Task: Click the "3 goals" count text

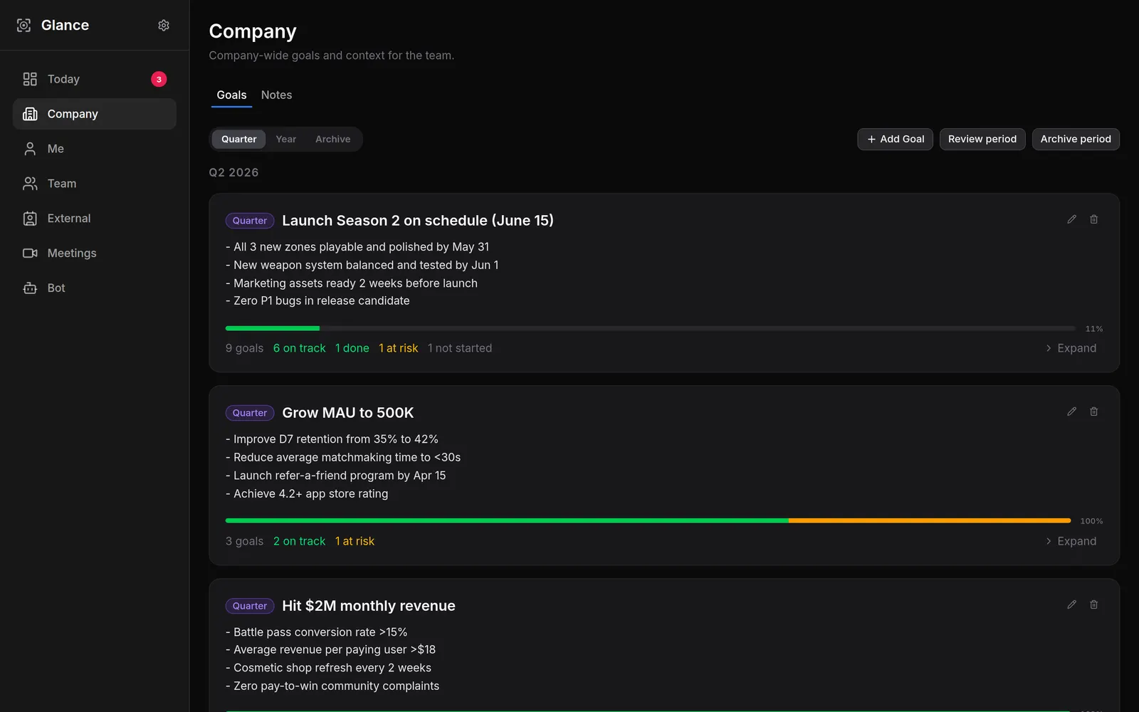Action: pyautogui.click(x=244, y=541)
